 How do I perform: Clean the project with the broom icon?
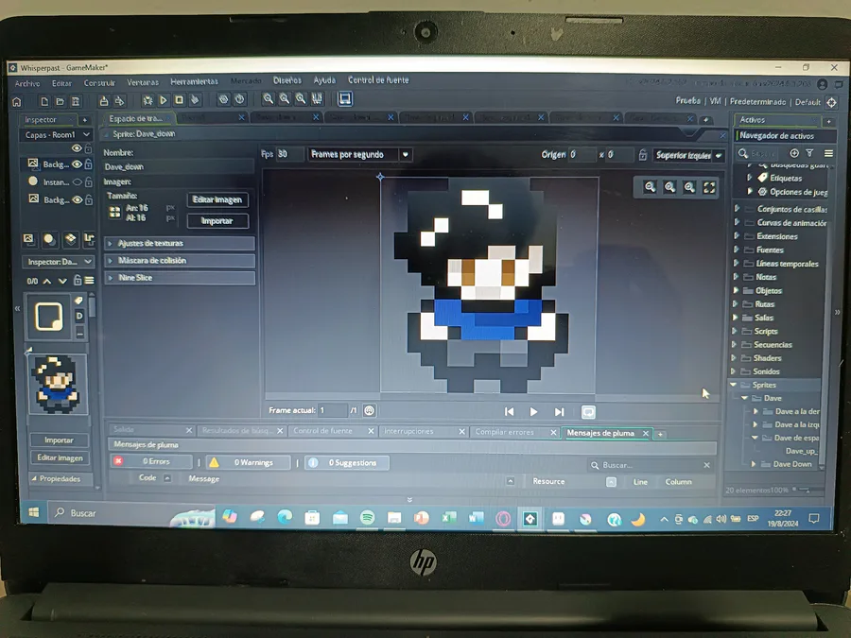195,100
